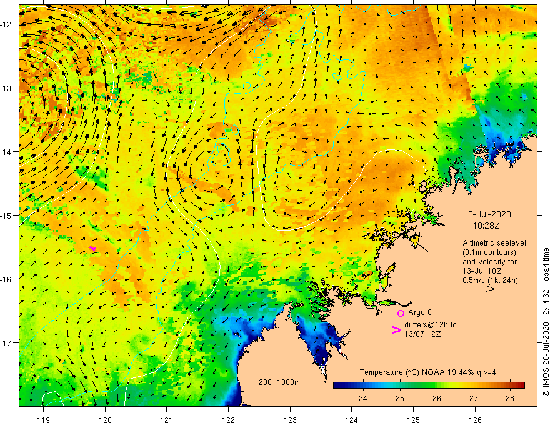Click the 'drifters@12h to' legend label
This screenshot has height=425, width=550.
(431, 325)
